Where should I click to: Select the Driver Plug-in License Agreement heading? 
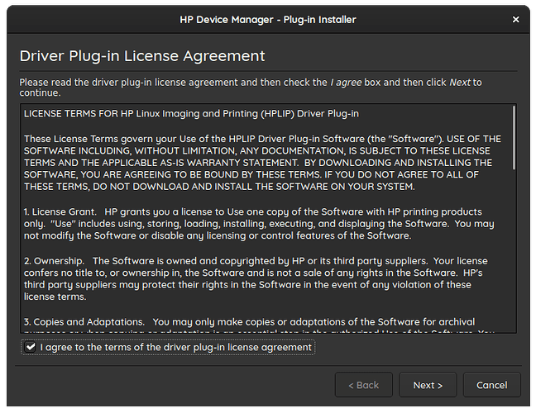pos(142,56)
